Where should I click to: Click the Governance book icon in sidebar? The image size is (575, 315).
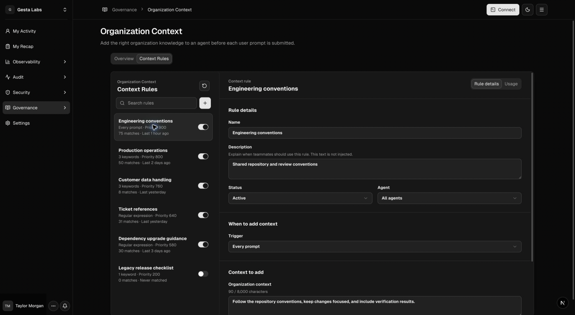coord(8,108)
